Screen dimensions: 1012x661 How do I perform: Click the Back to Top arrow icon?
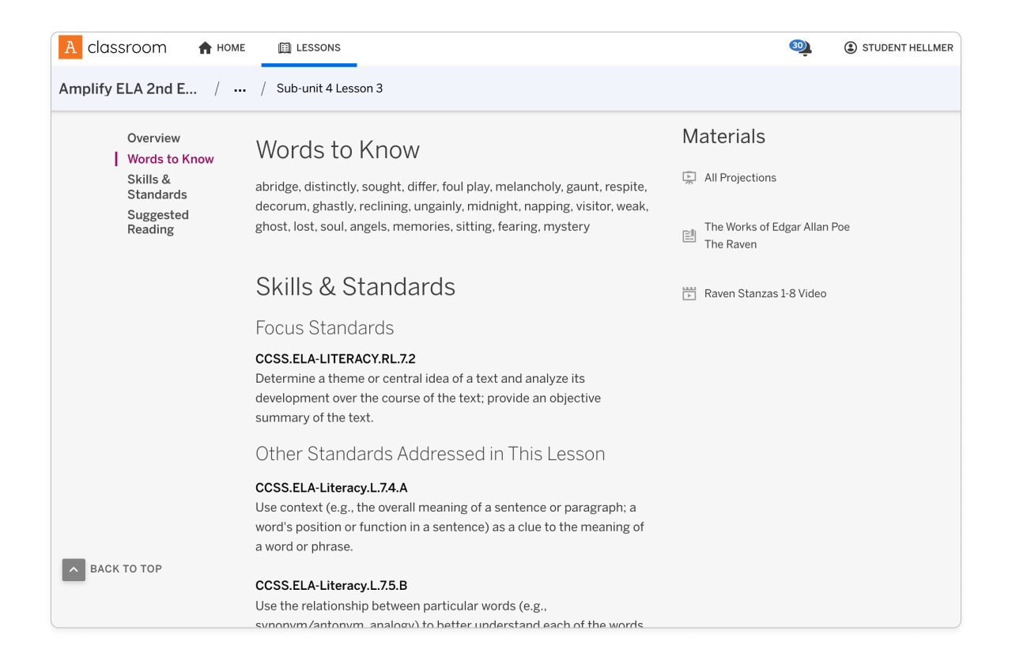tap(73, 569)
